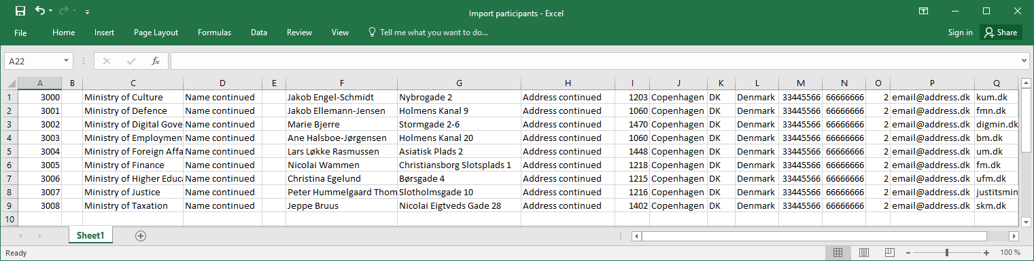The height and width of the screenshot is (261, 1034).
Task: Expand the formula bar chevron
Action: [x=1024, y=61]
